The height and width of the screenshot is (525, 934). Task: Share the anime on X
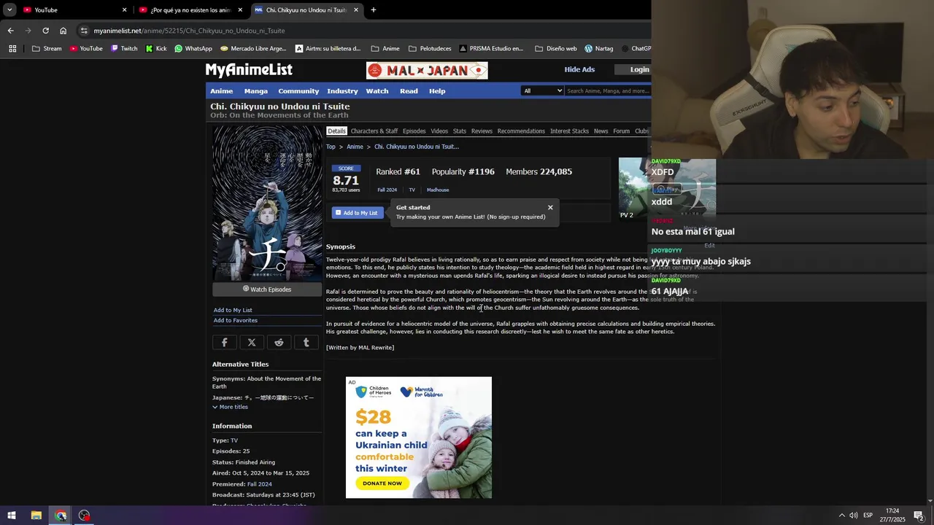(252, 342)
